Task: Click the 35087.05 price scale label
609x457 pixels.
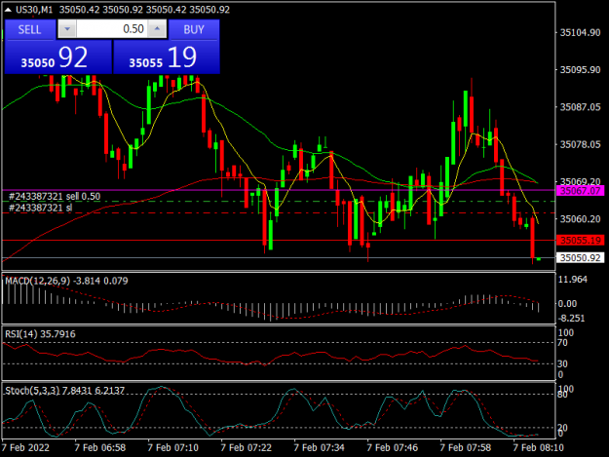Action: tap(580, 107)
